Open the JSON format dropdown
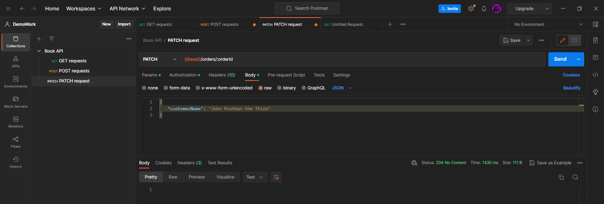 pyautogui.click(x=342, y=88)
